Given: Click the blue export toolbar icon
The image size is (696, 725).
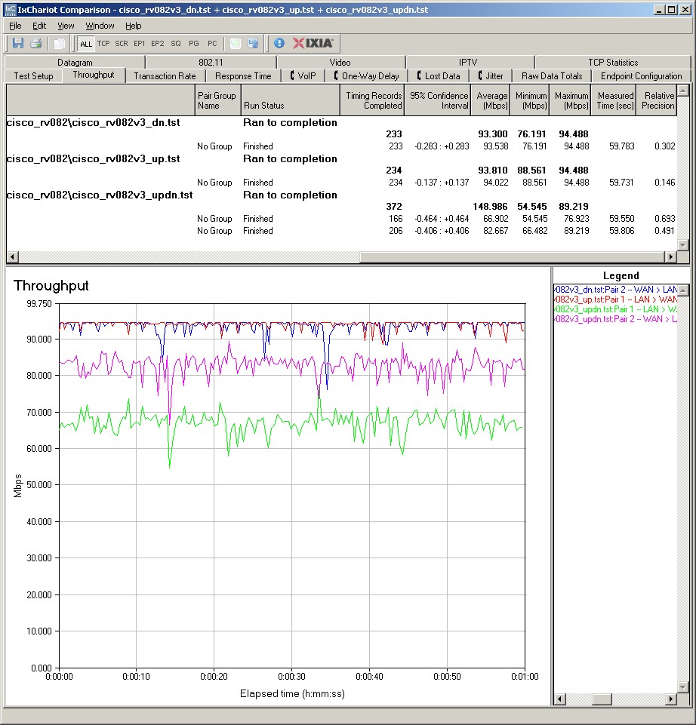Looking at the screenshot, I should pyautogui.click(x=253, y=44).
